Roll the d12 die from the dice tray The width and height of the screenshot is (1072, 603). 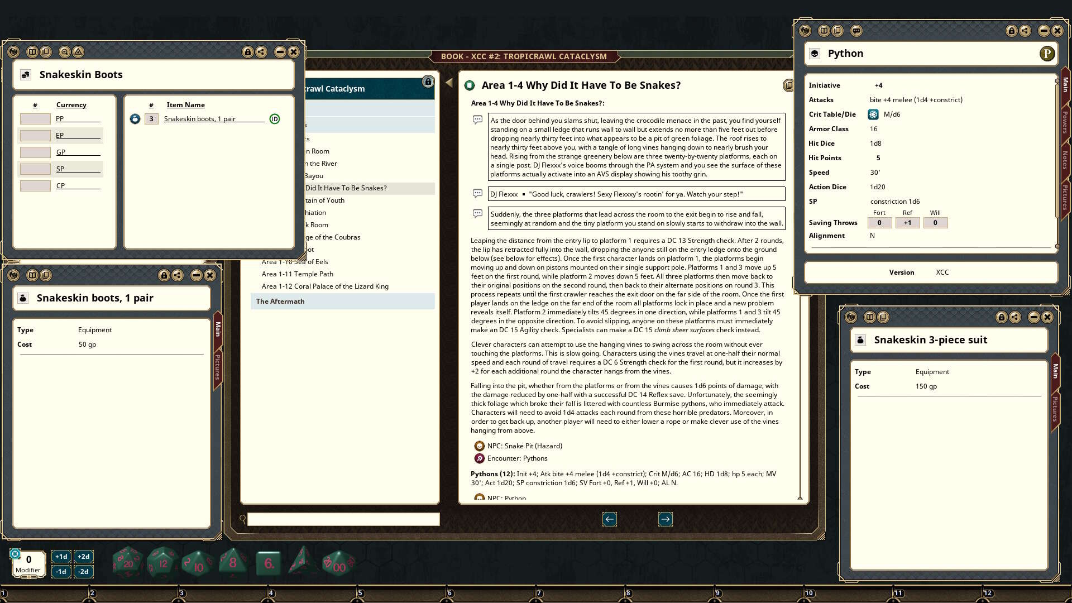coord(162,562)
